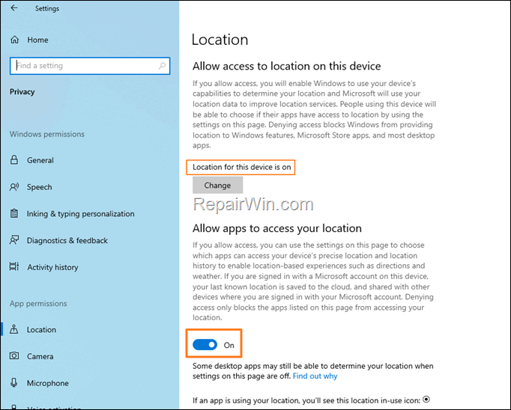Click the Camera icon
511x410 pixels.
(14, 355)
